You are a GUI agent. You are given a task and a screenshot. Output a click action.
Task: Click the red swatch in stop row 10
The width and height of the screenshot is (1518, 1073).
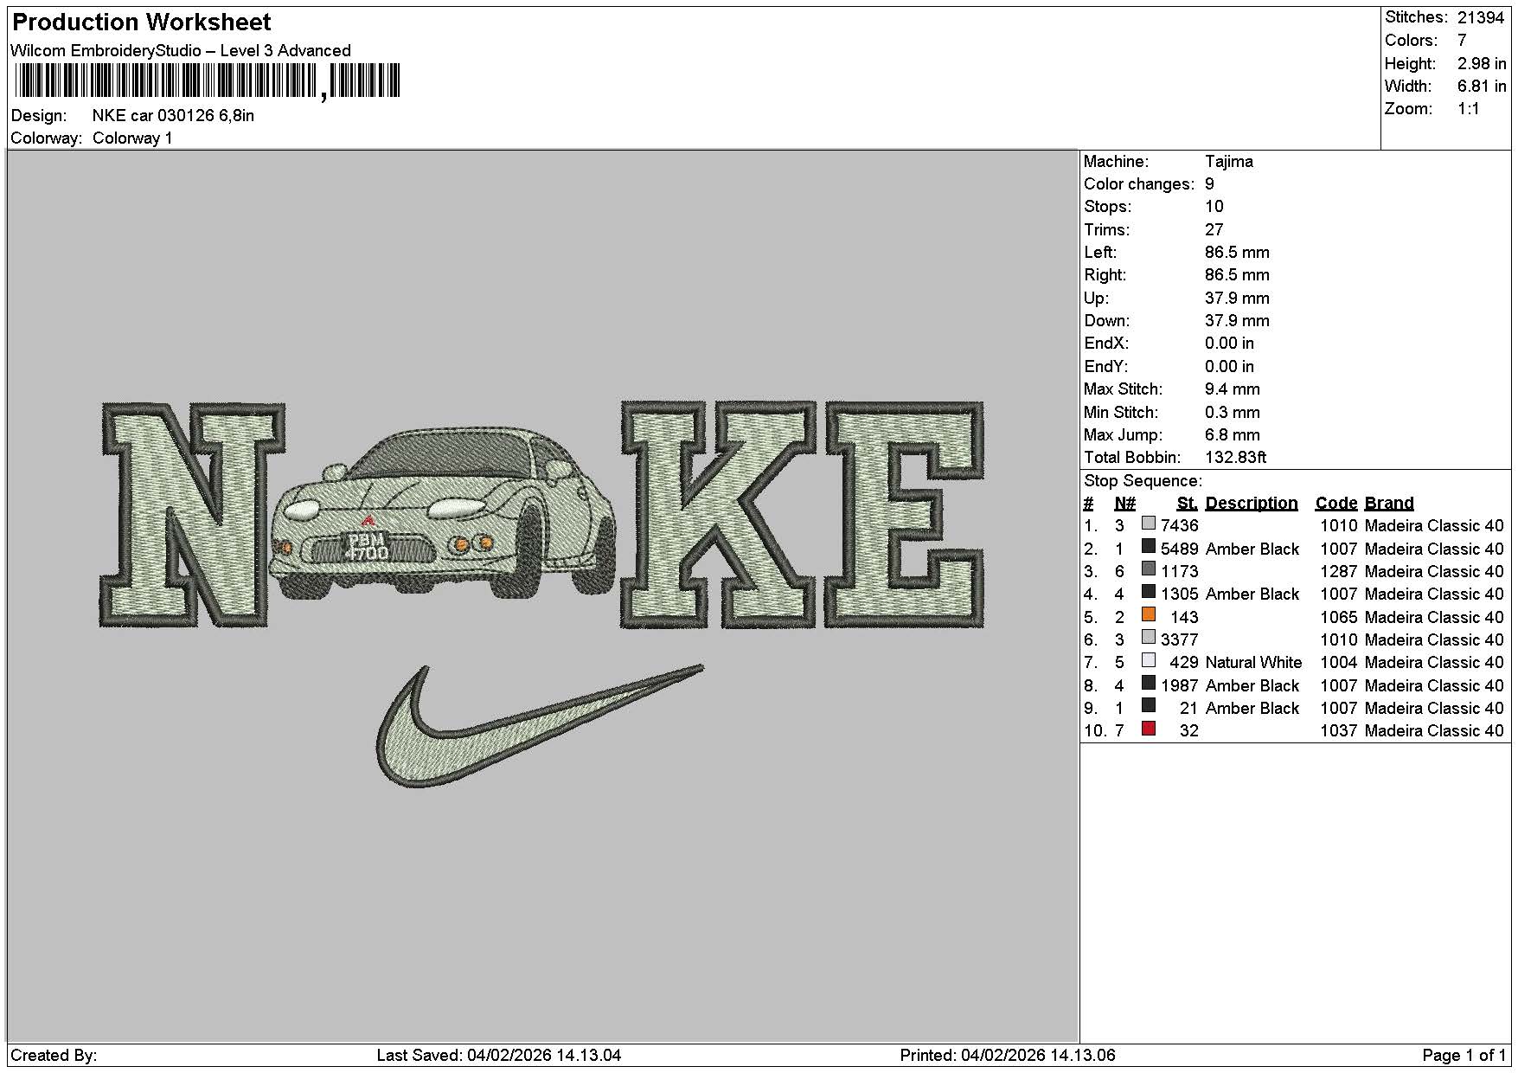click(1149, 729)
